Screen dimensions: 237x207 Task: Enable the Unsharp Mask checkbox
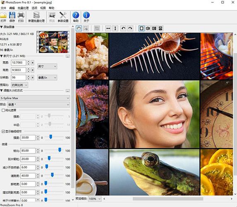pos(3,110)
